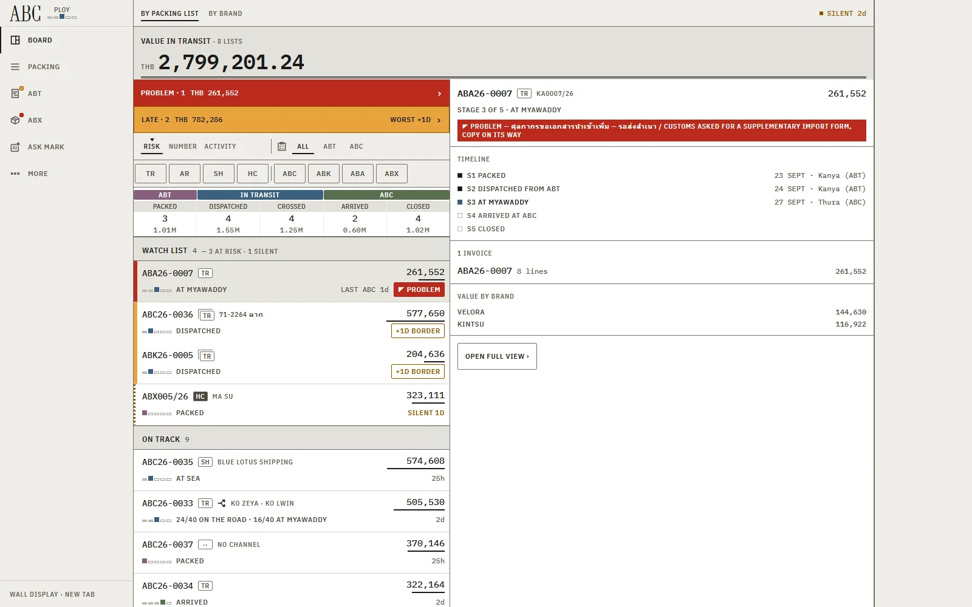Click the TR tag in the detail panel header
972x607 pixels.
click(524, 93)
